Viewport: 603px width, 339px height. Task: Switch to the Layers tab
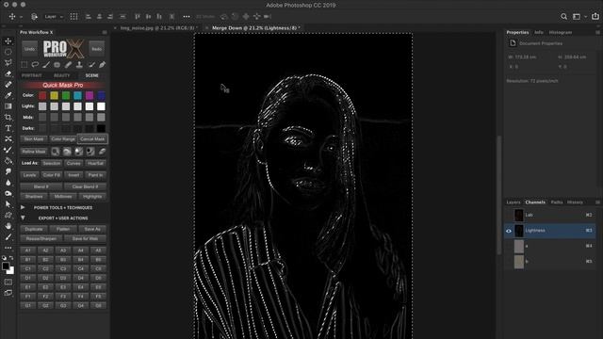[x=513, y=202]
